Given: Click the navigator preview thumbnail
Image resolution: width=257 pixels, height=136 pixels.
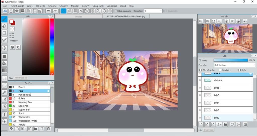Looking at the screenshot, I should (227, 39).
